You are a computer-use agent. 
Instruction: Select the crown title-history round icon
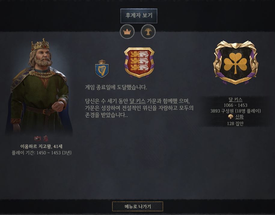pos(127,32)
